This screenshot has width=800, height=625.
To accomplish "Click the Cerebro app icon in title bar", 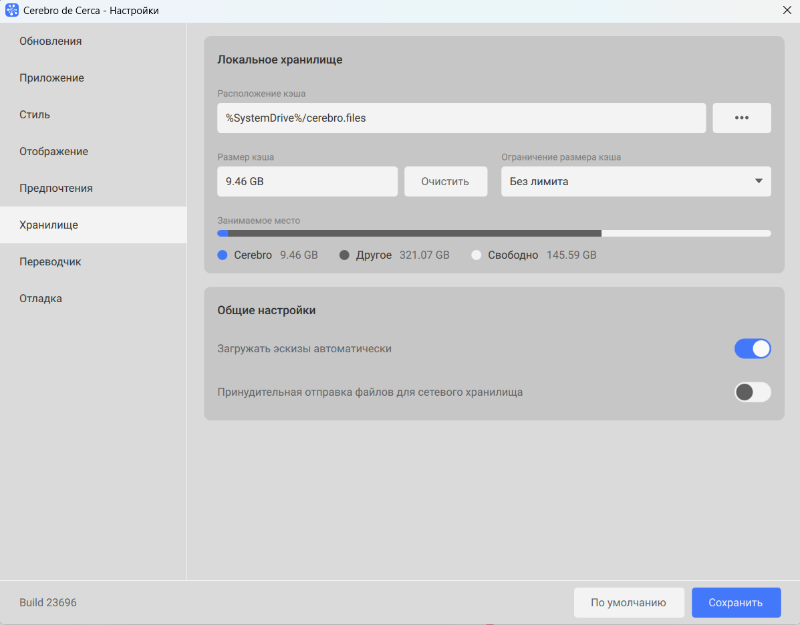I will (12, 11).
